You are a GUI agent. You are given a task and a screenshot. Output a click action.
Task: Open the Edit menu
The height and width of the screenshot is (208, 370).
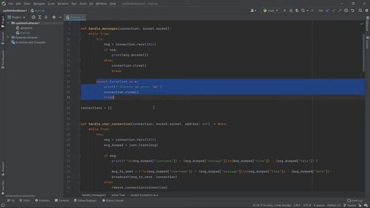[18, 4]
